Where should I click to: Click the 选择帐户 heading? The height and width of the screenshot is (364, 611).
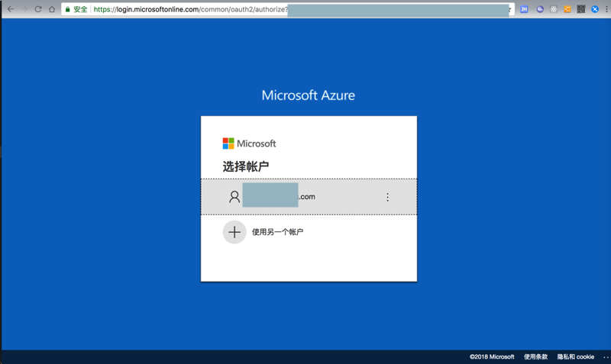pos(246,166)
